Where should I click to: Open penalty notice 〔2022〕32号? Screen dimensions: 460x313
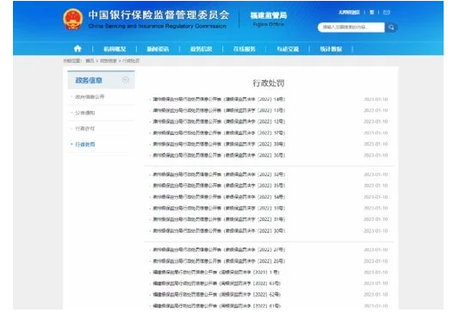[x=219, y=175]
